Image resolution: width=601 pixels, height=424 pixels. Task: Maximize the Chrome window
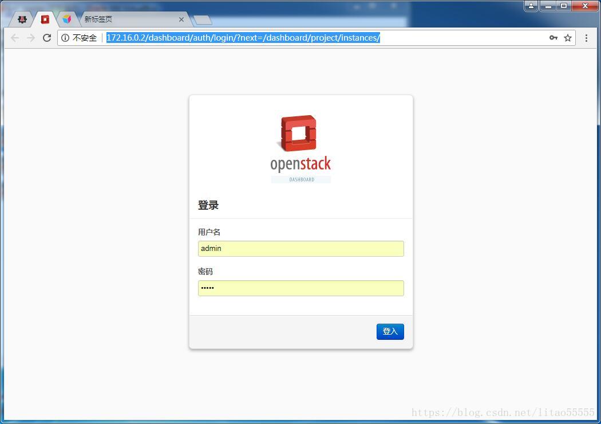pos(564,6)
